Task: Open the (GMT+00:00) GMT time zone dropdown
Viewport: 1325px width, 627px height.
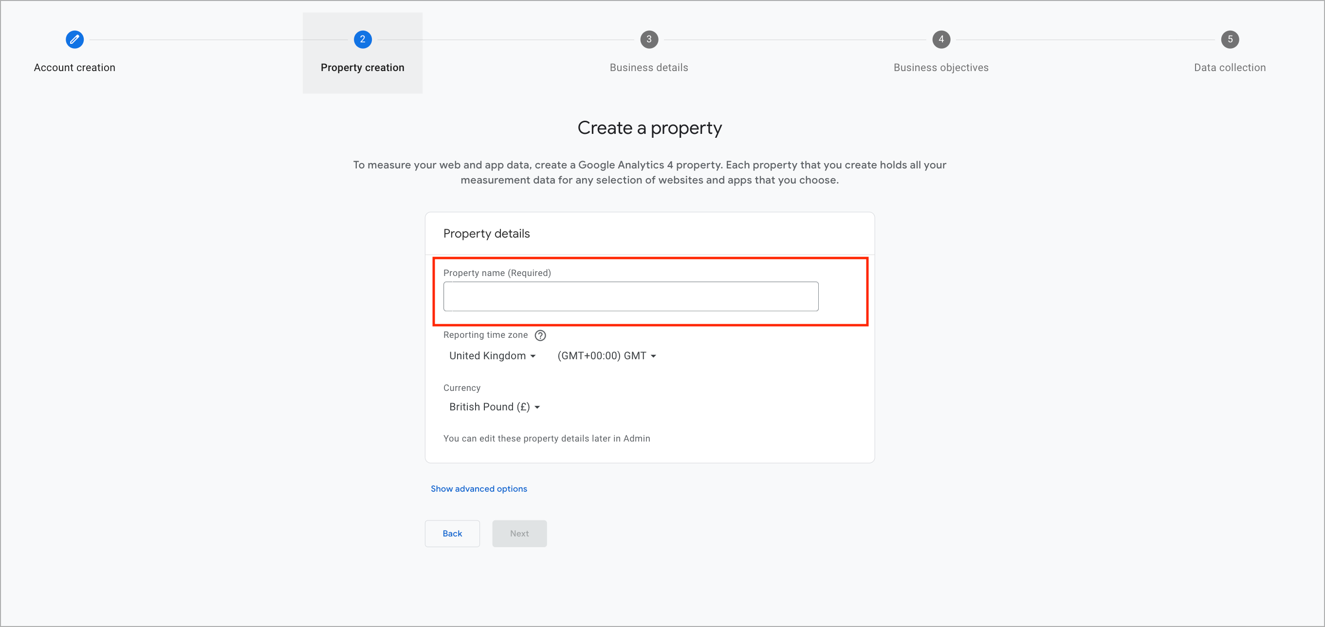Action: (607, 356)
